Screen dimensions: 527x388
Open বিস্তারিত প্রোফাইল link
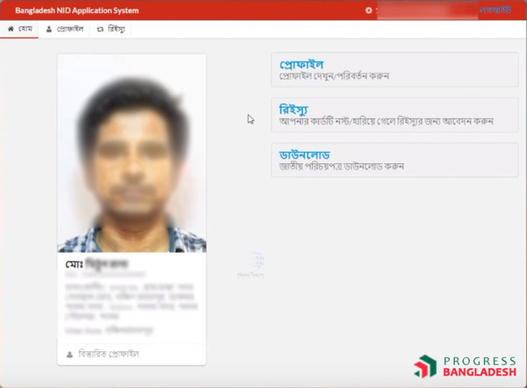(x=109, y=354)
